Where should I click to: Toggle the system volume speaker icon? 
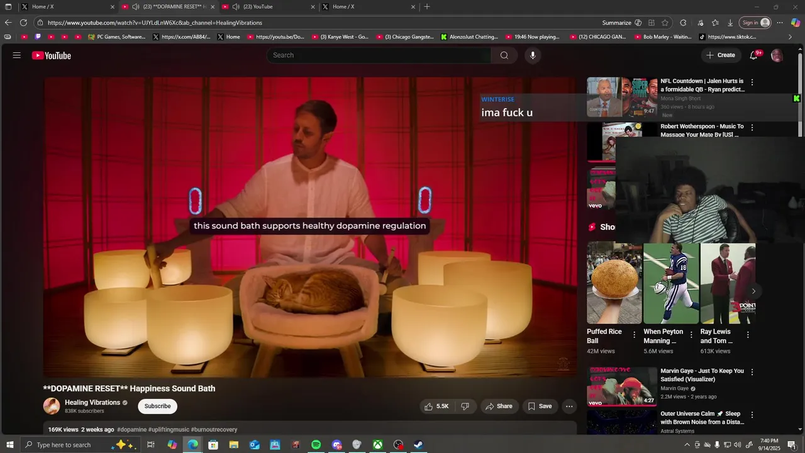(x=738, y=445)
